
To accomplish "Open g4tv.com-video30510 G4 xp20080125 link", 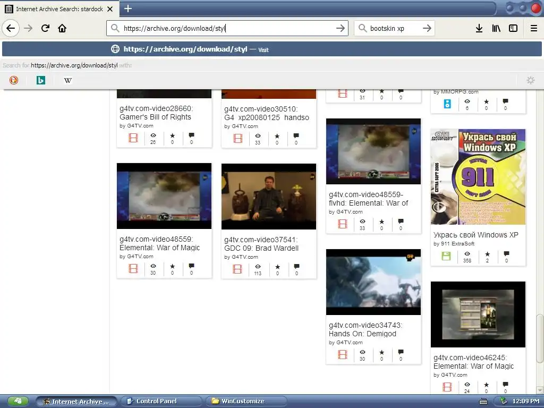I will tap(267, 113).
